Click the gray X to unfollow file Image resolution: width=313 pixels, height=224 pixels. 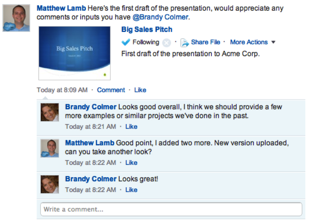coord(167,43)
